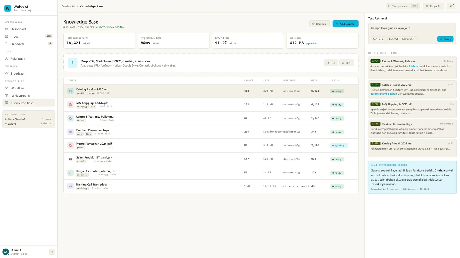460x258 pixels.
Task: Click the image grid icon on Galeri Produk
Action: (70, 159)
